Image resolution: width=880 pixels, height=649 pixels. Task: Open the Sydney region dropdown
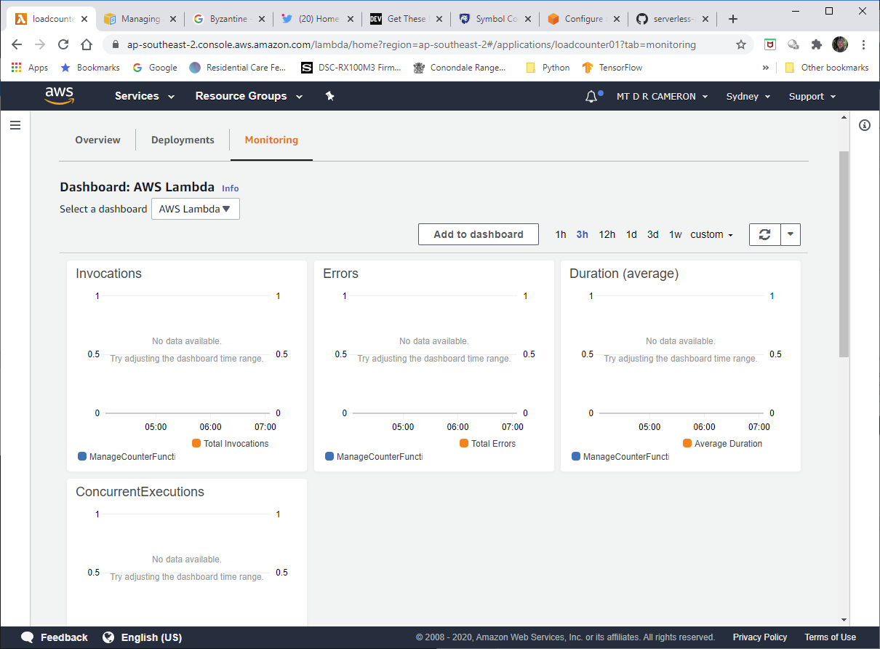(748, 96)
